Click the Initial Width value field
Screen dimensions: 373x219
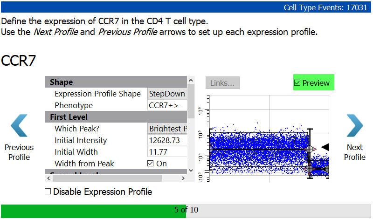tap(167, 152)
